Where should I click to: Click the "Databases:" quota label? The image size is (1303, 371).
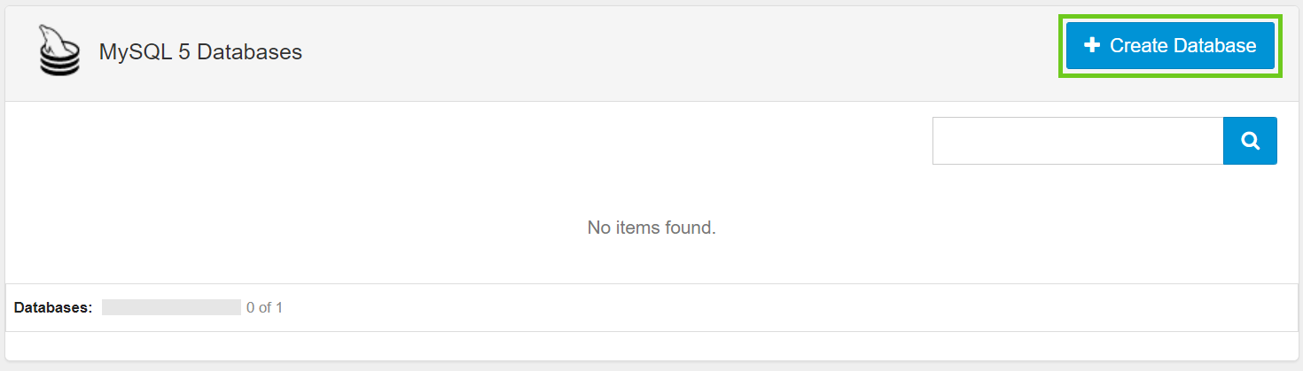click(53, 308)
